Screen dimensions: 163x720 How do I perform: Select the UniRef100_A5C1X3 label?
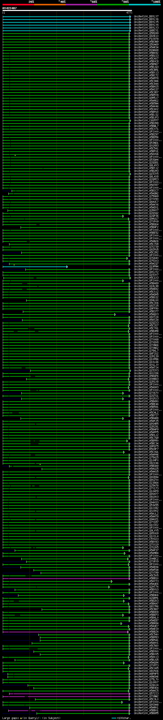coord(146,278)
